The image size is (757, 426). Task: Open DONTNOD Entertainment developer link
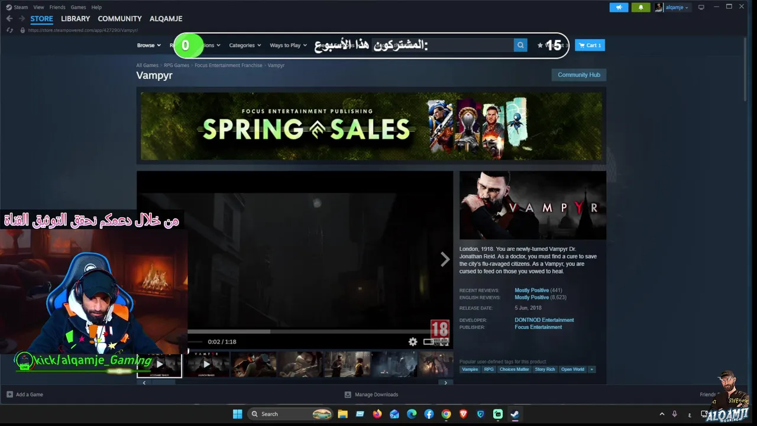click(x=544, y=320)
